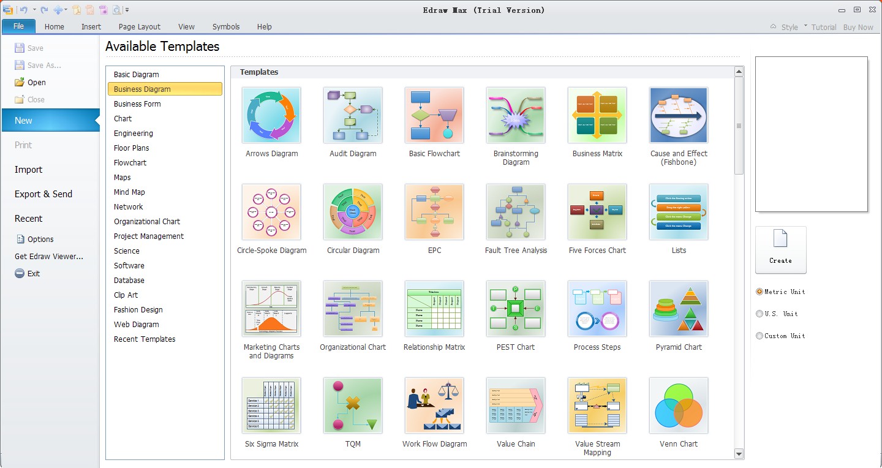The width and height of the screenshot is (882, 468).
Task: Click the Tutorial link
Action: pos(824,27)
